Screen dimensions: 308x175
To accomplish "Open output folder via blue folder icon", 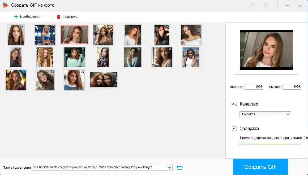I will tap(179, 168).
